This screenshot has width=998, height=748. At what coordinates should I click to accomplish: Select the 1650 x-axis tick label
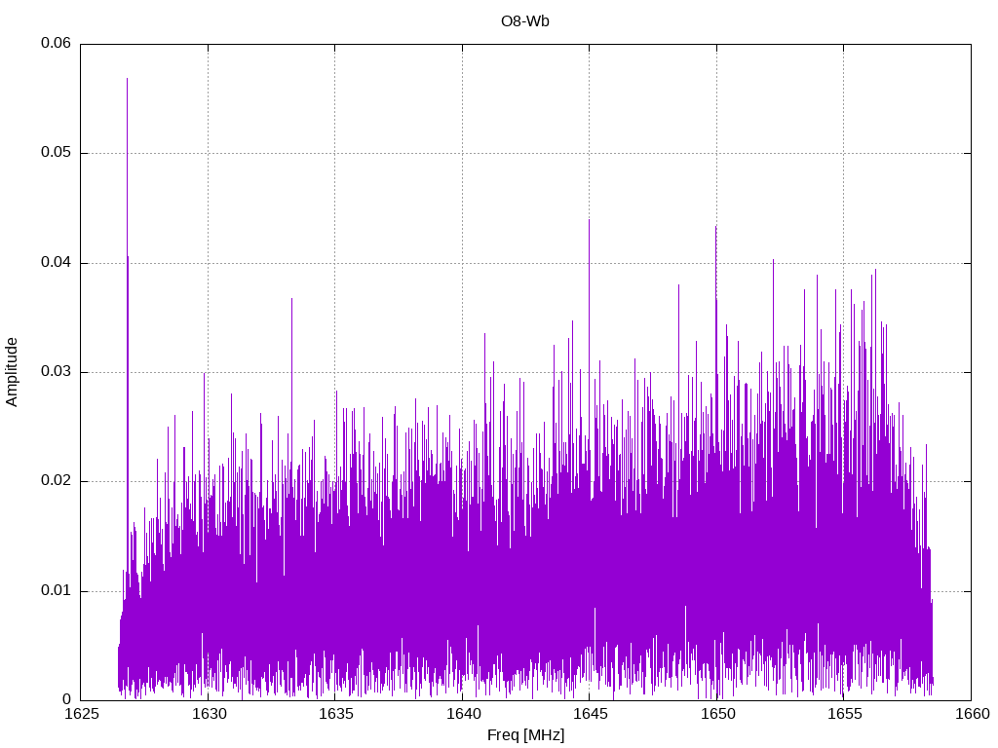pyautogui.click(x=716, y=715)
